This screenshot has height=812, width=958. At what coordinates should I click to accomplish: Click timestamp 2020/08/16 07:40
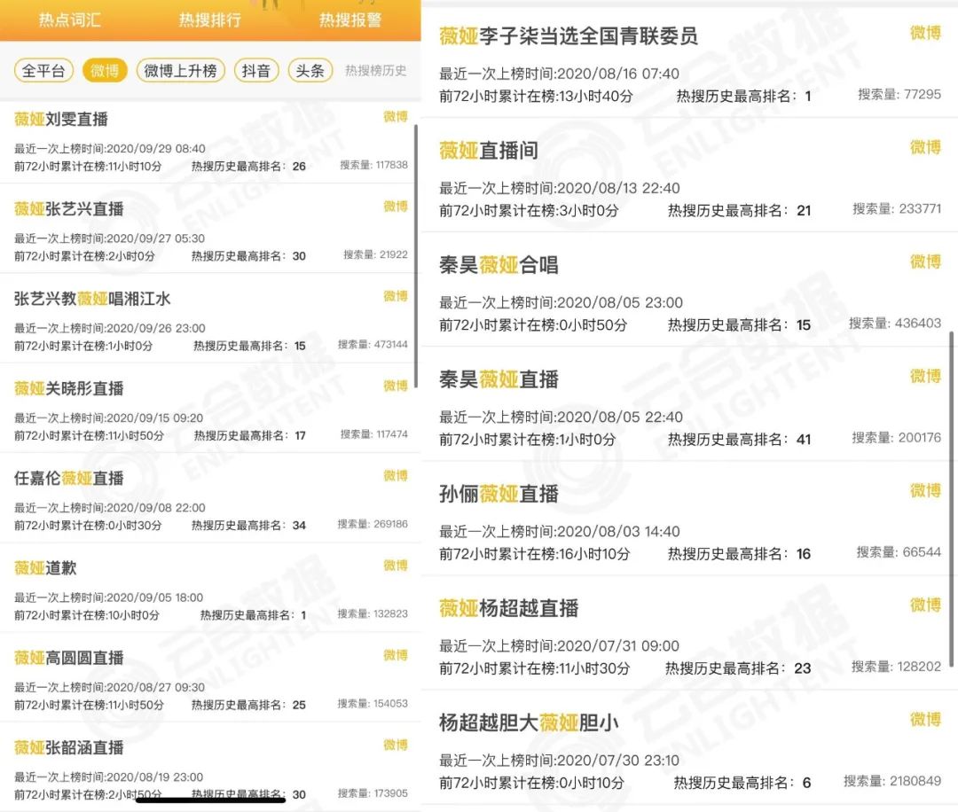[x=617, y=74]
